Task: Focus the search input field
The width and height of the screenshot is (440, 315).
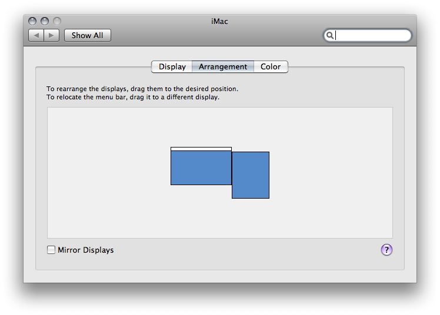Action: pos(367,35)
